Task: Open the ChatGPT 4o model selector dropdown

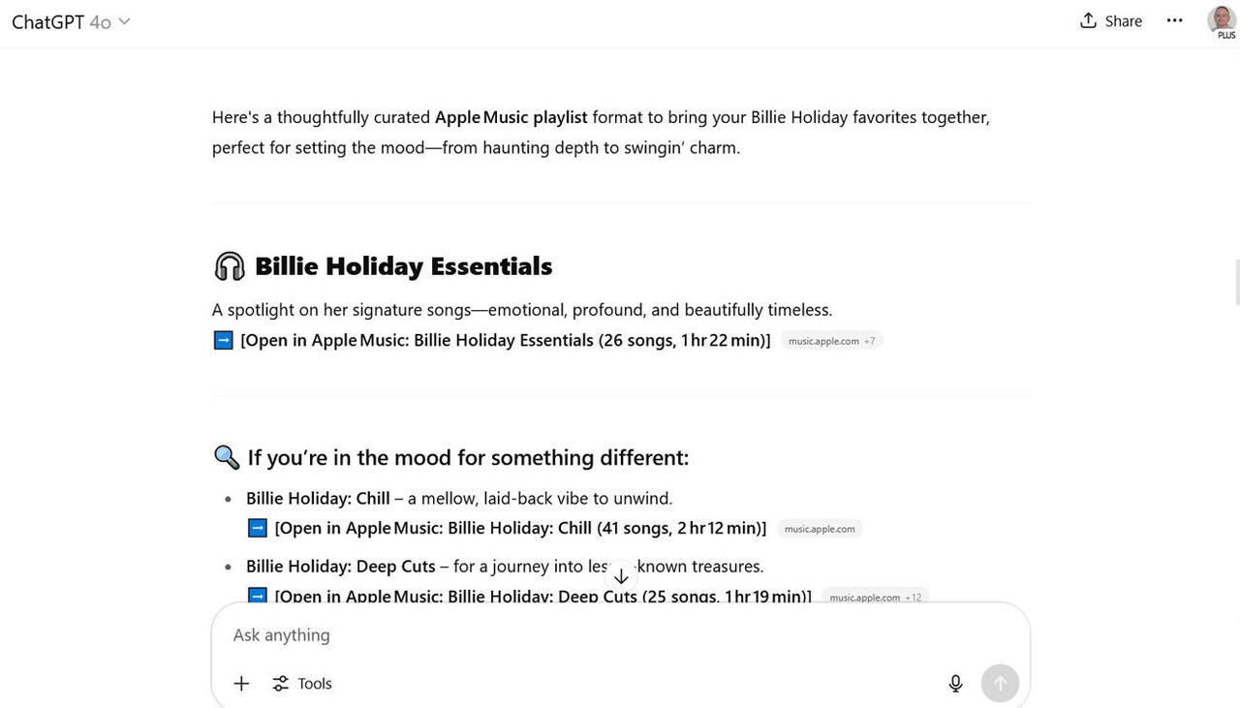Action: 71,21
